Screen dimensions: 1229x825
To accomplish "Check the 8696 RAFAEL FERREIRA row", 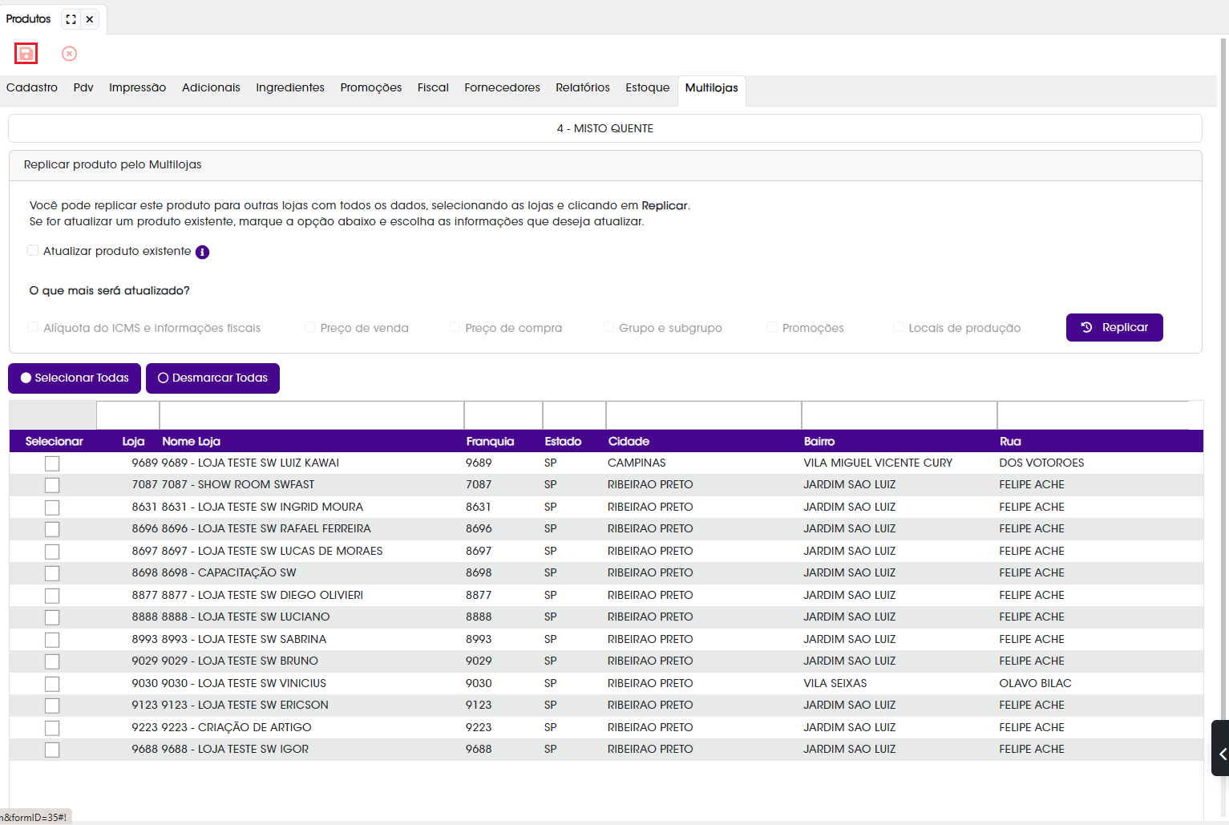I will coord(52,529).
